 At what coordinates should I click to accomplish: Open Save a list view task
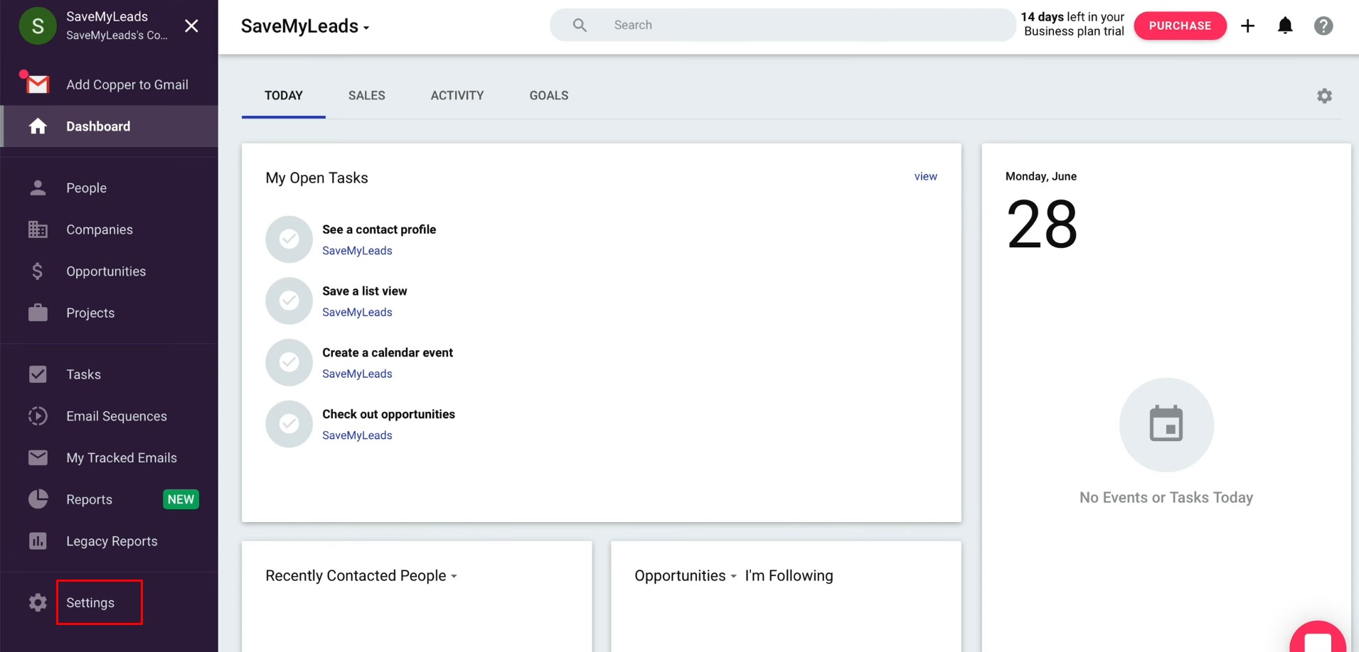(x=365, y=291)
